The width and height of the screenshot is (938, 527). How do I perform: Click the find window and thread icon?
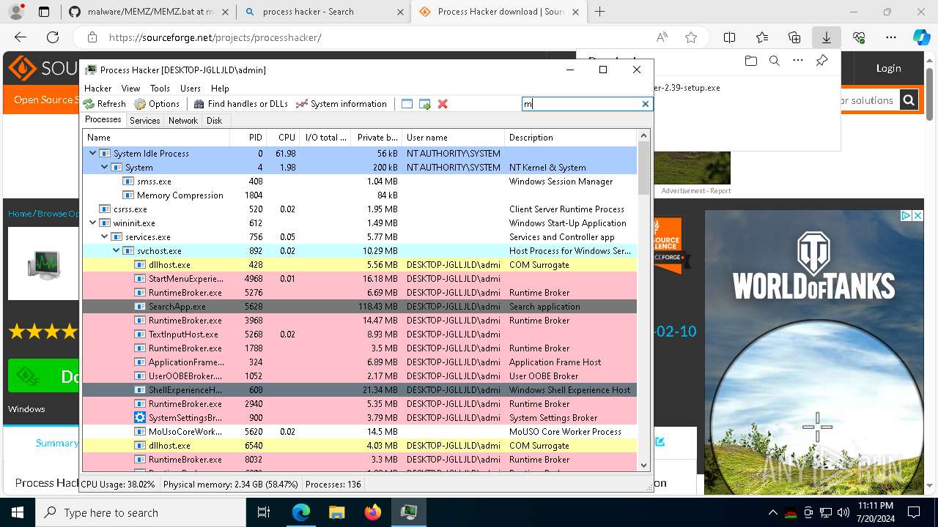[425, 104]
